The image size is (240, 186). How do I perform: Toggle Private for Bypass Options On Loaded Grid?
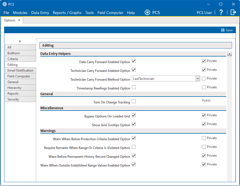(x=204, y=115)
